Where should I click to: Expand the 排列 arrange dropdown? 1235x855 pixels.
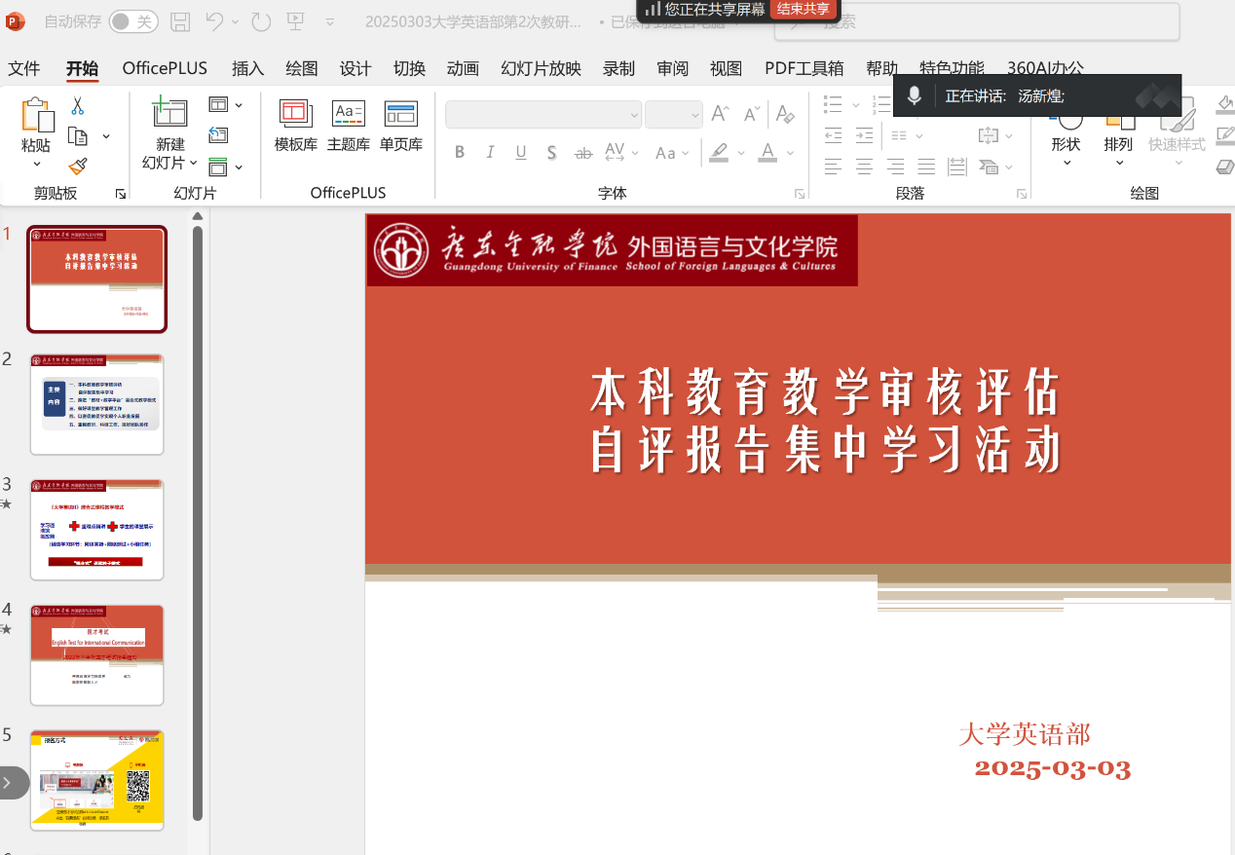[x=1118, y=163]
